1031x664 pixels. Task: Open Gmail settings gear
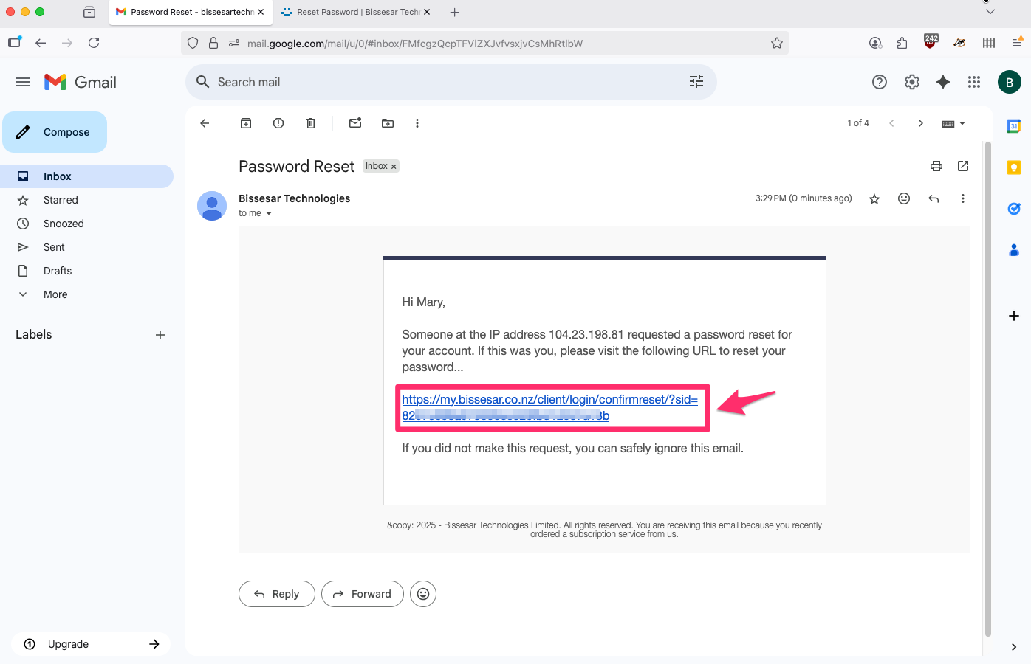912,82
